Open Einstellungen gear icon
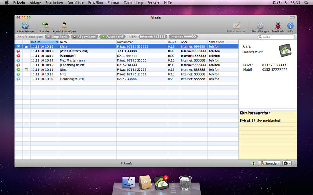This screenshot has height=195, width=313. 260,26
